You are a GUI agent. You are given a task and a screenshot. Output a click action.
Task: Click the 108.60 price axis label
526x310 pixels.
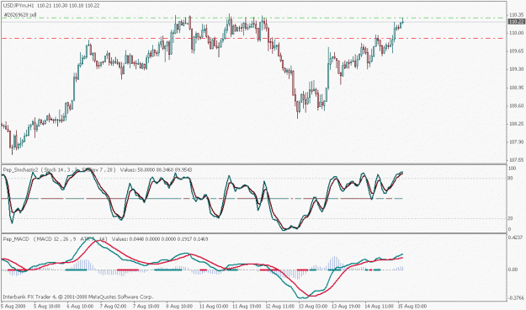pyautogui.click(x=516, y=106)
